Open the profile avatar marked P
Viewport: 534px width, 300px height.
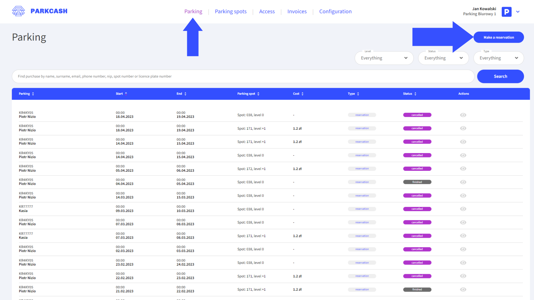coord(506,12)
